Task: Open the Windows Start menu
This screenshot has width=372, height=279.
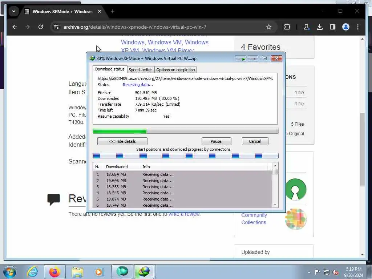Action: pyautogui.click(x=10, y=272)
